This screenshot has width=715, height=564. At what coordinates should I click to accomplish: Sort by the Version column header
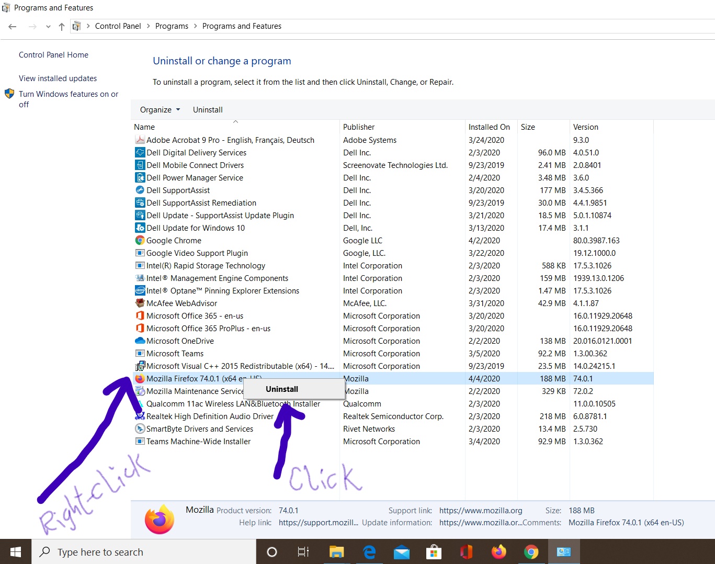pos(611,127)
